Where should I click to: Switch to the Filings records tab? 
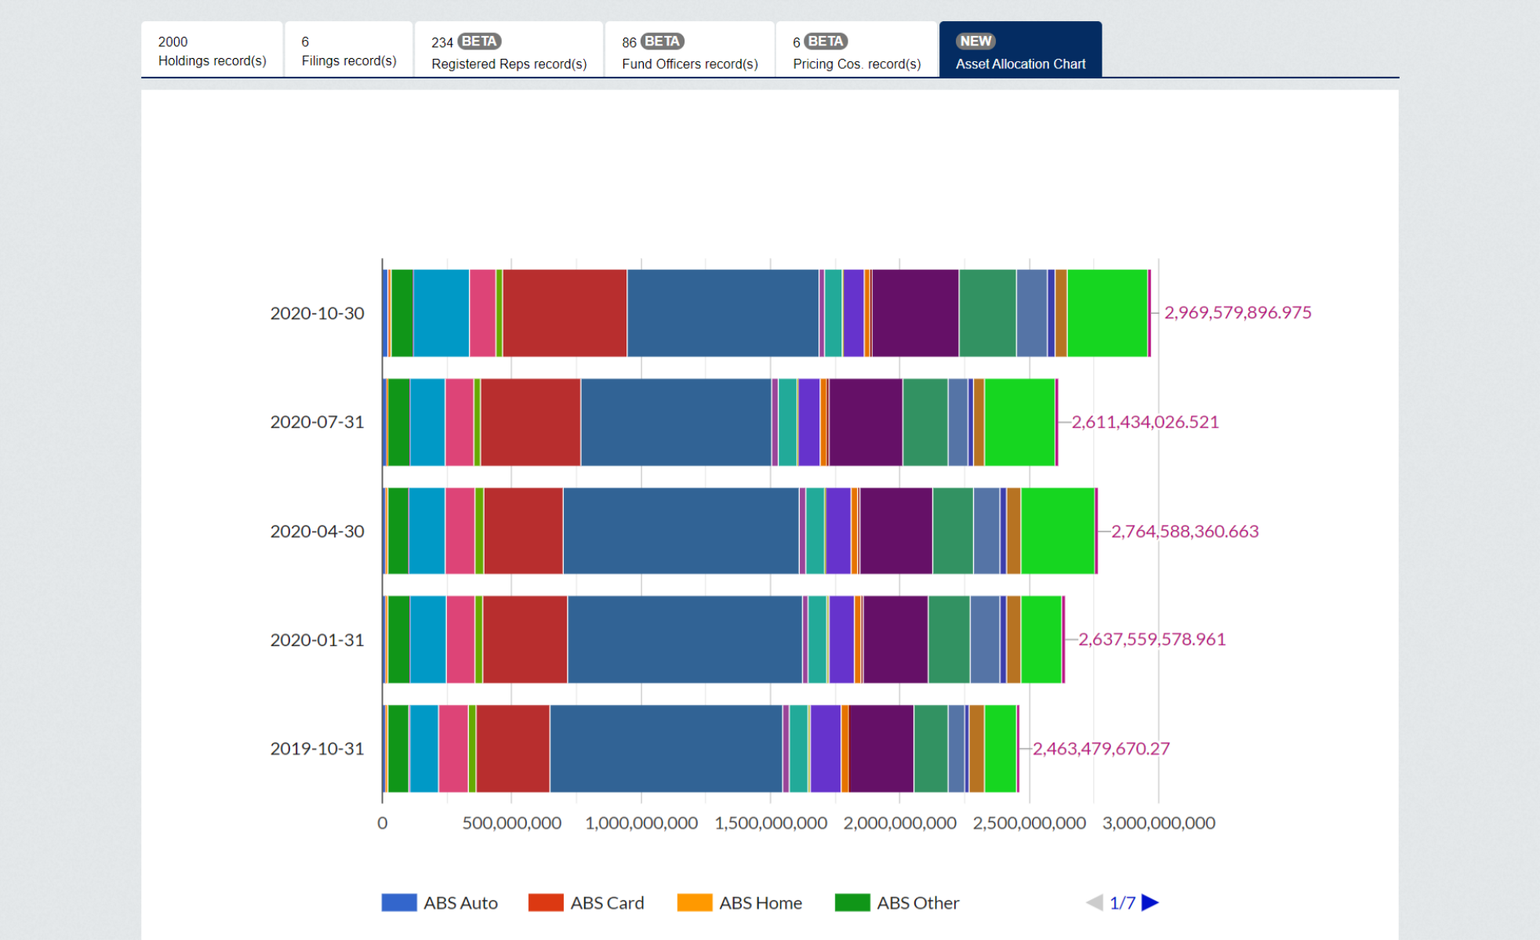[x=348, y=50]
